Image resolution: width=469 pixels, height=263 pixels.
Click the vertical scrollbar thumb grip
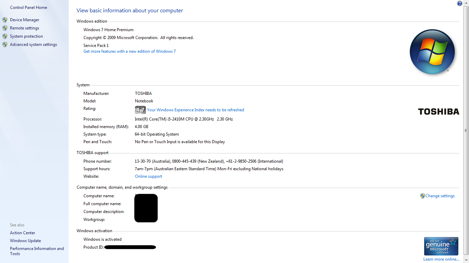click(x=466, y=130)
